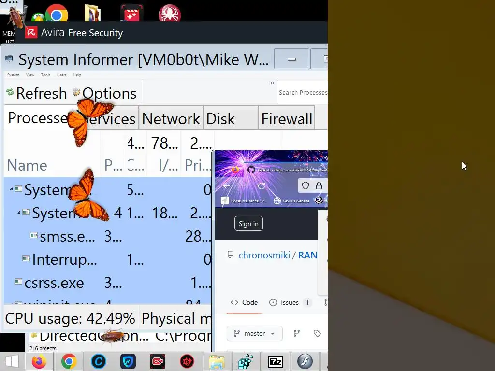Click Sign in on the GitHub page
495x371 pixels.
tap(248, 224)
